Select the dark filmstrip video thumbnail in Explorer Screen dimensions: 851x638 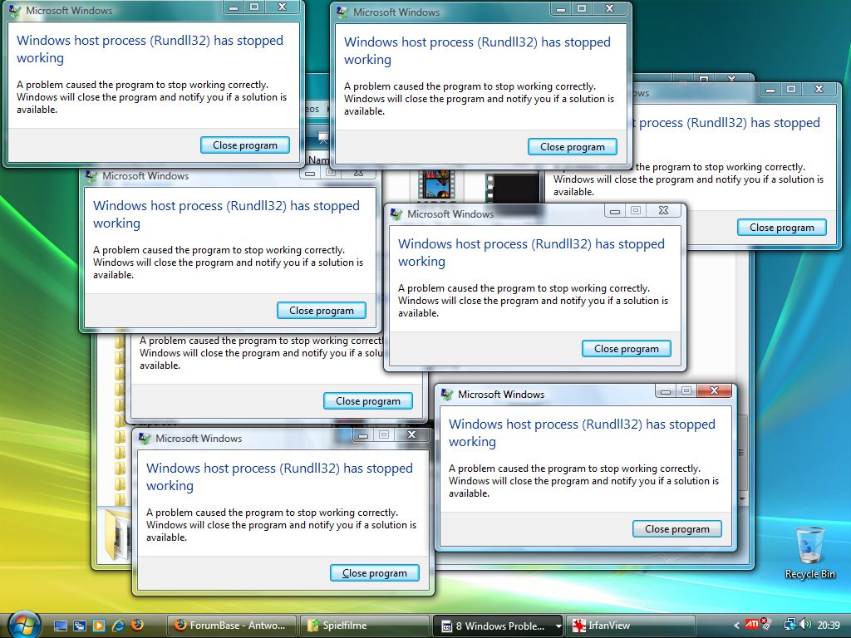click(x=512, y=189)
